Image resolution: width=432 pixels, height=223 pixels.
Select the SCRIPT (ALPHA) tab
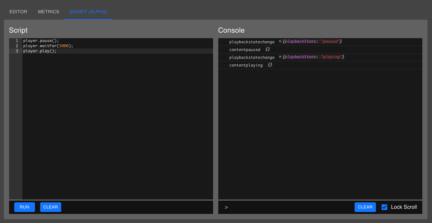click(x=88, y=12)
